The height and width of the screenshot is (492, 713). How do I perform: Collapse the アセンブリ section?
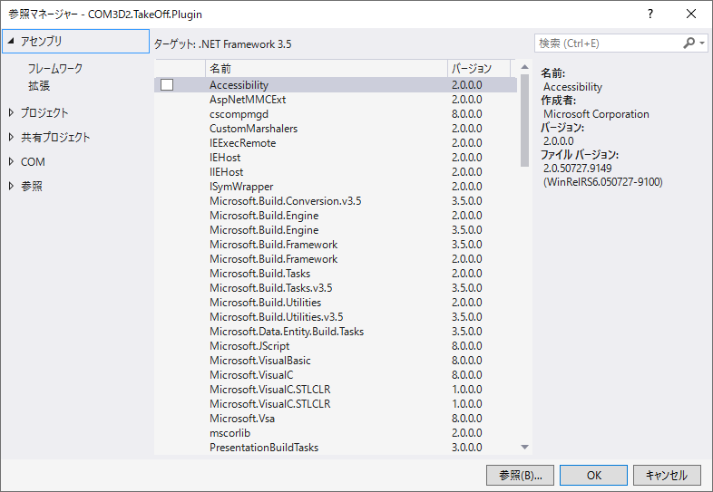click(x=11, y=41)
